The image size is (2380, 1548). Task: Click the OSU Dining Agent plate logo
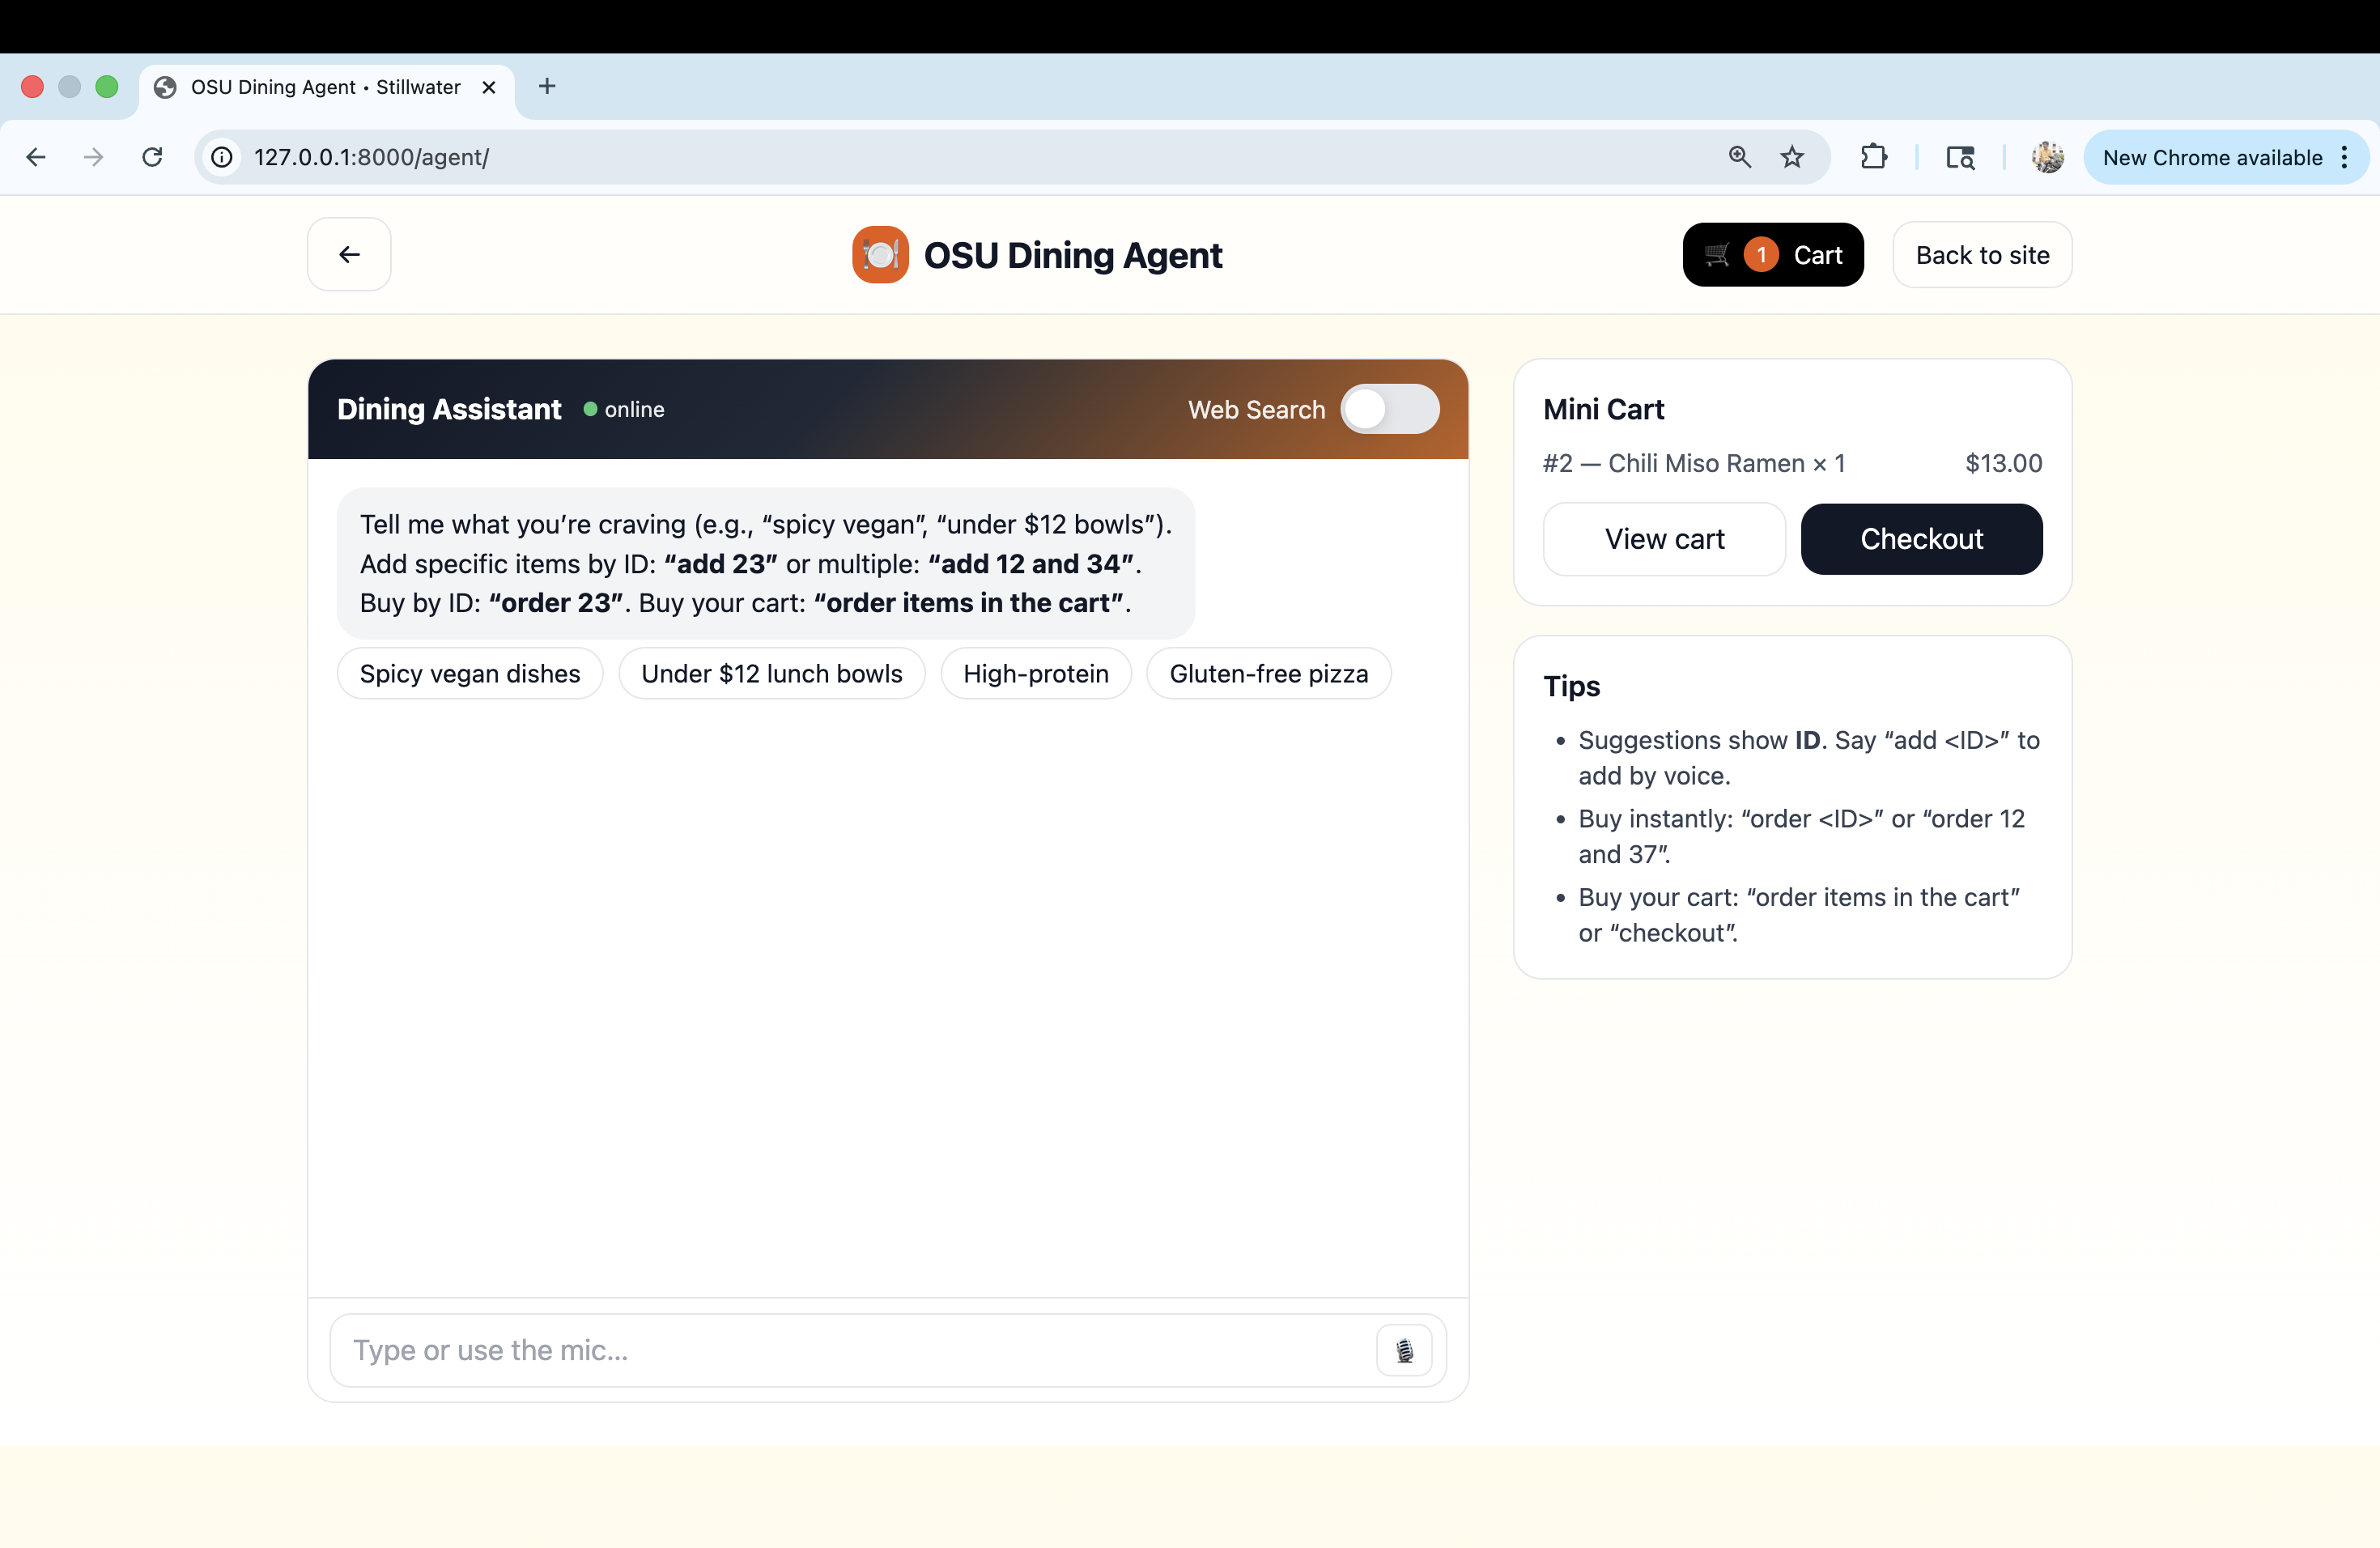pos(880,255)
